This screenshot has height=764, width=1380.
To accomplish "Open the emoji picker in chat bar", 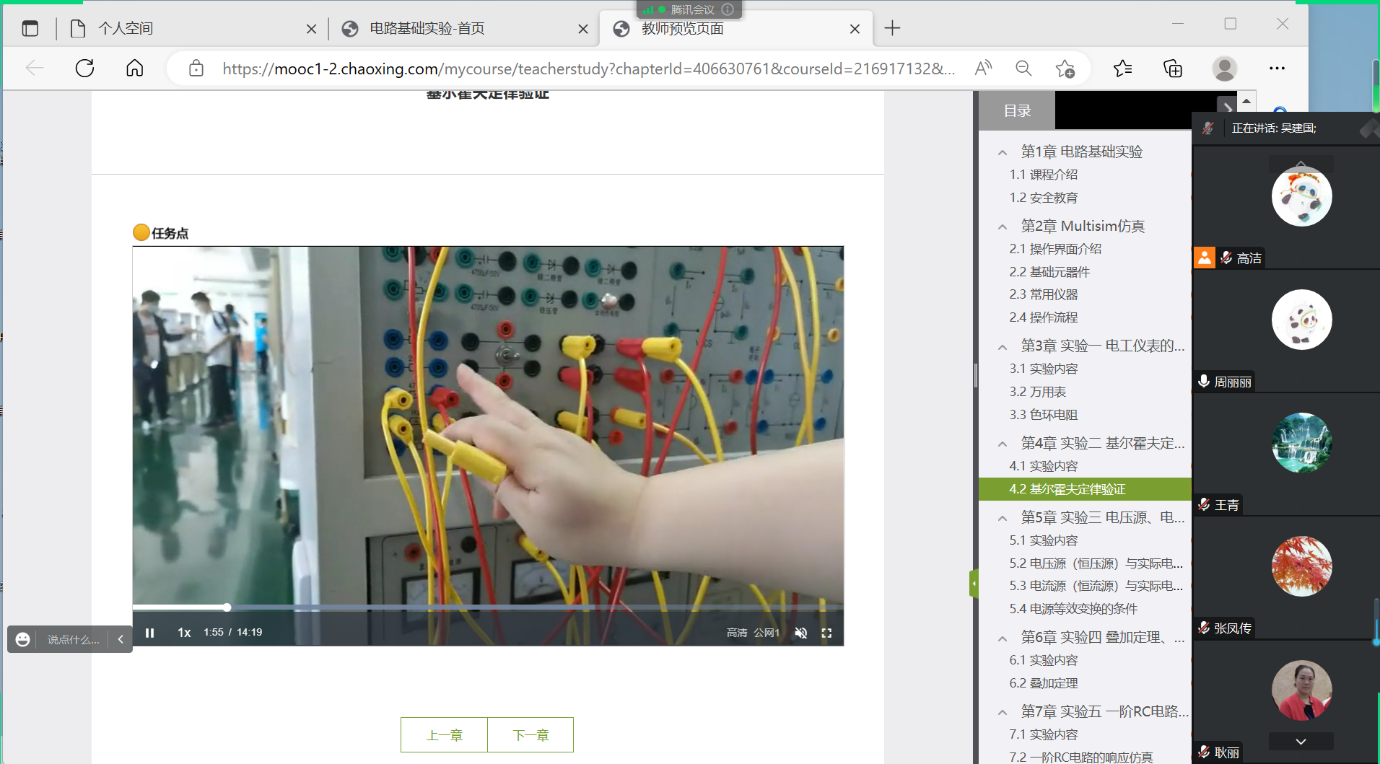I will [23, 639].
